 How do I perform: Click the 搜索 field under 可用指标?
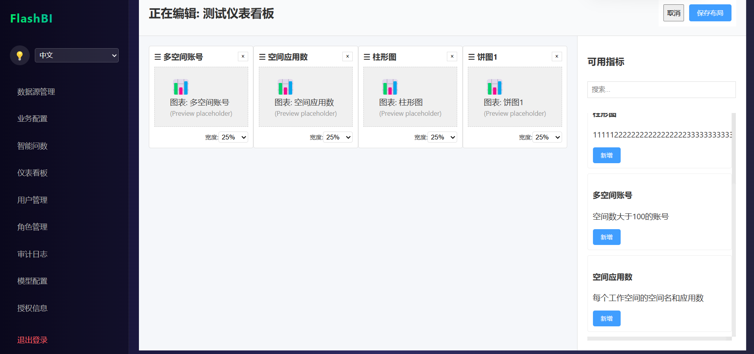[661, 90]
